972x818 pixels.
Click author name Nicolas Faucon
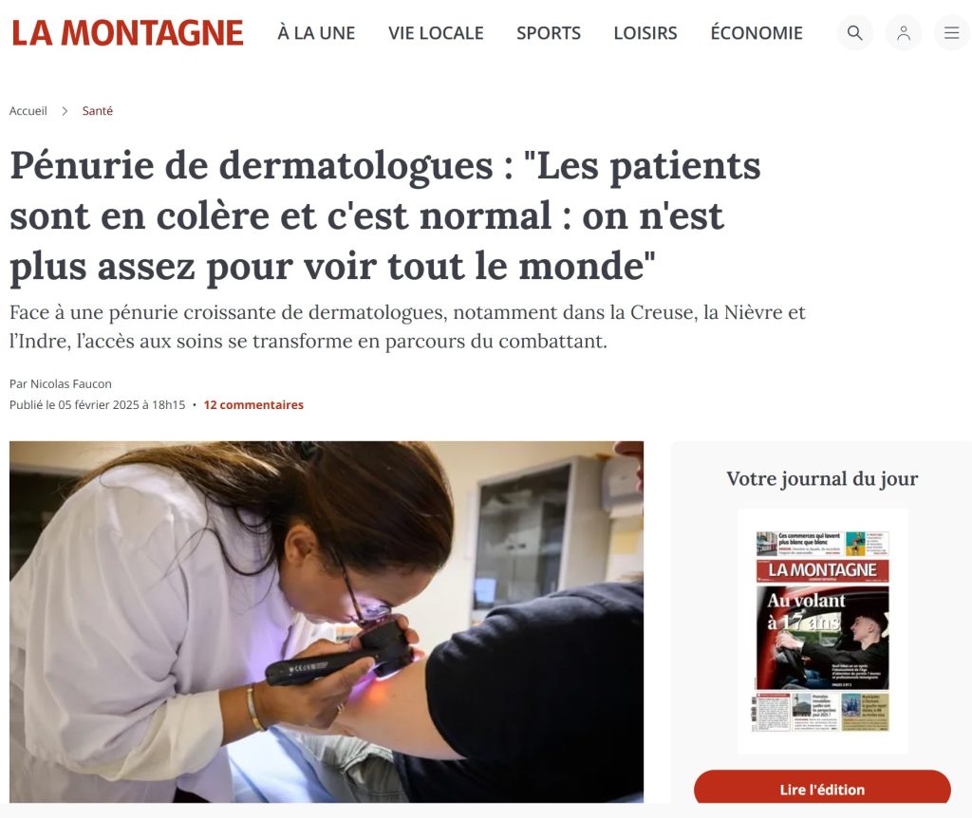(x=71, y=383)
